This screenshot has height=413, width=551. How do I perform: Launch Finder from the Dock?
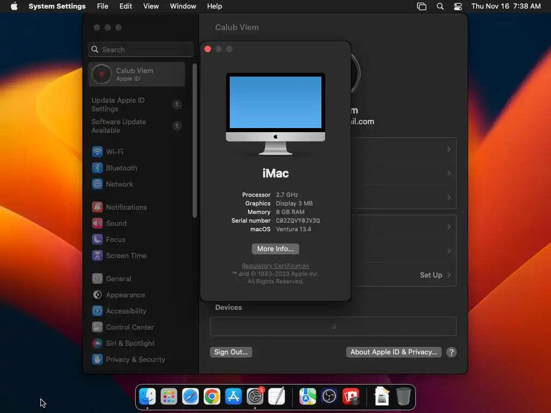pyautogui.click(x=147, y=396)
